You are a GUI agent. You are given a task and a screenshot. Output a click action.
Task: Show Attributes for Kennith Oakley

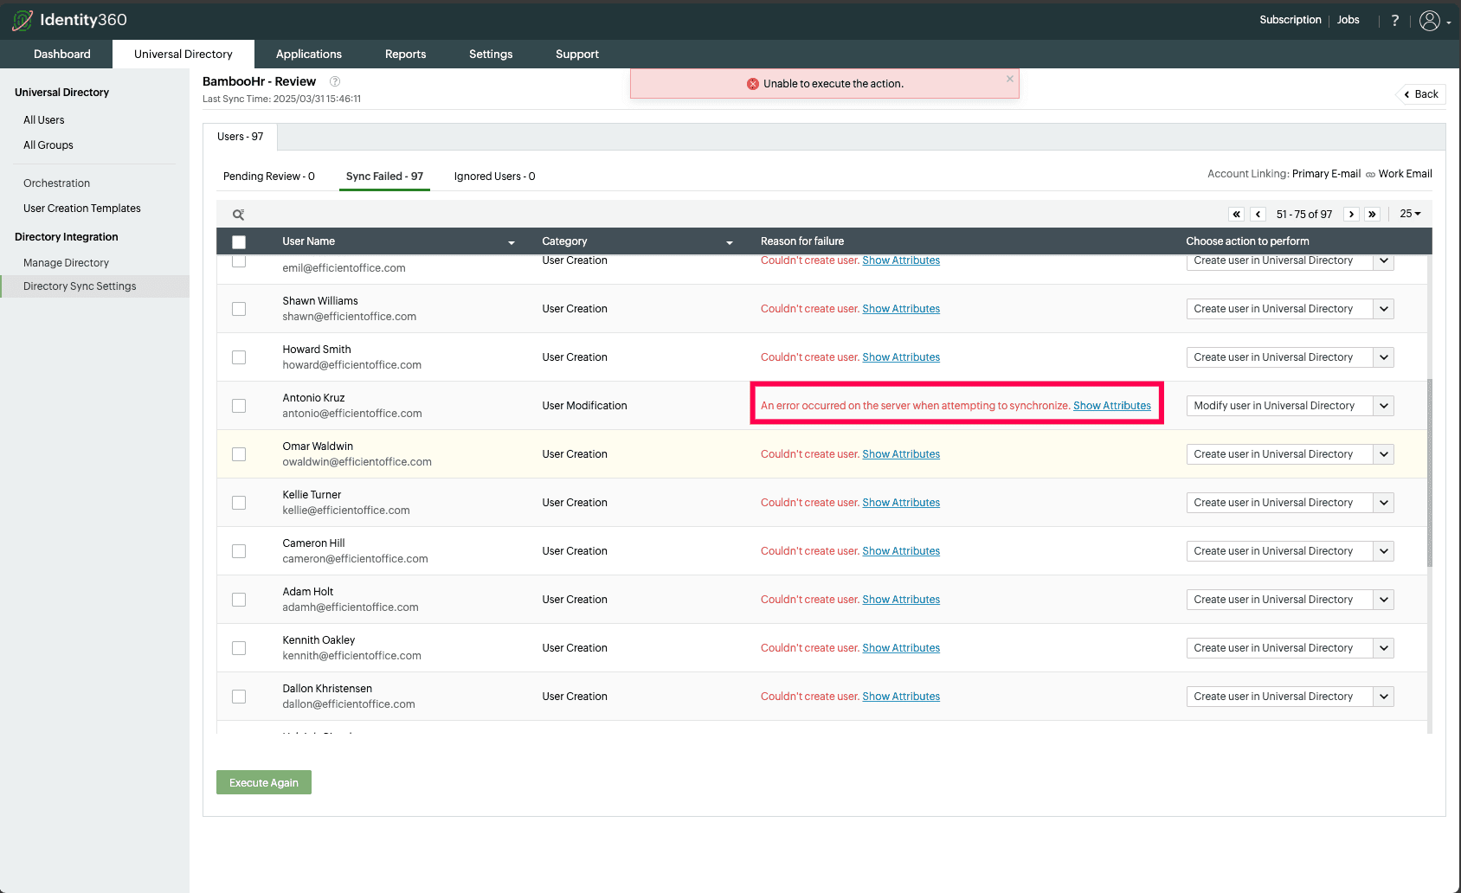click(901, 648)
